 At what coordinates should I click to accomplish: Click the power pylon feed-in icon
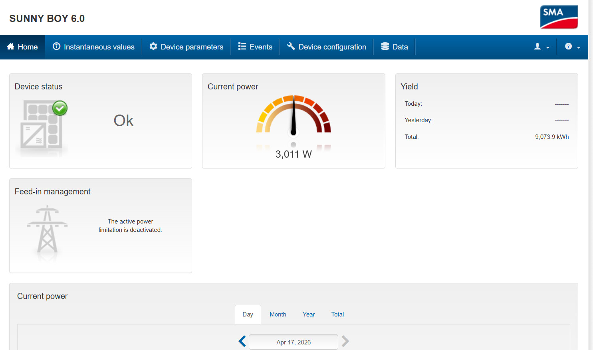pyautogui.click(x=47, y=229)
